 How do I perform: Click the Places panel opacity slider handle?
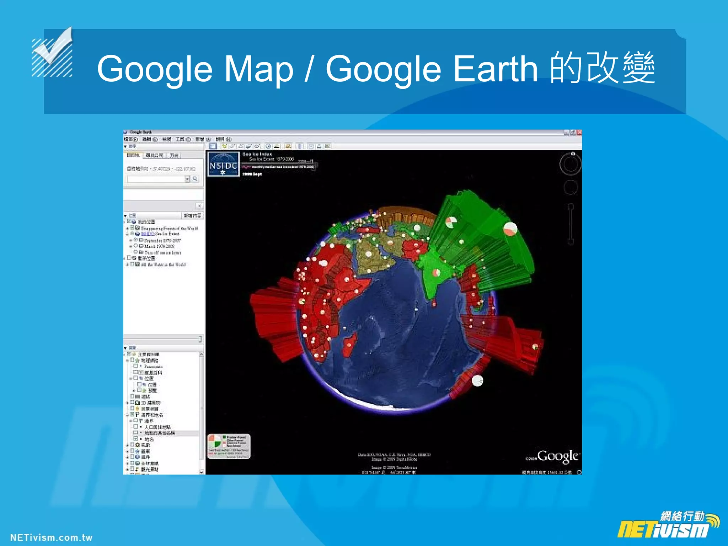(200, 339)
